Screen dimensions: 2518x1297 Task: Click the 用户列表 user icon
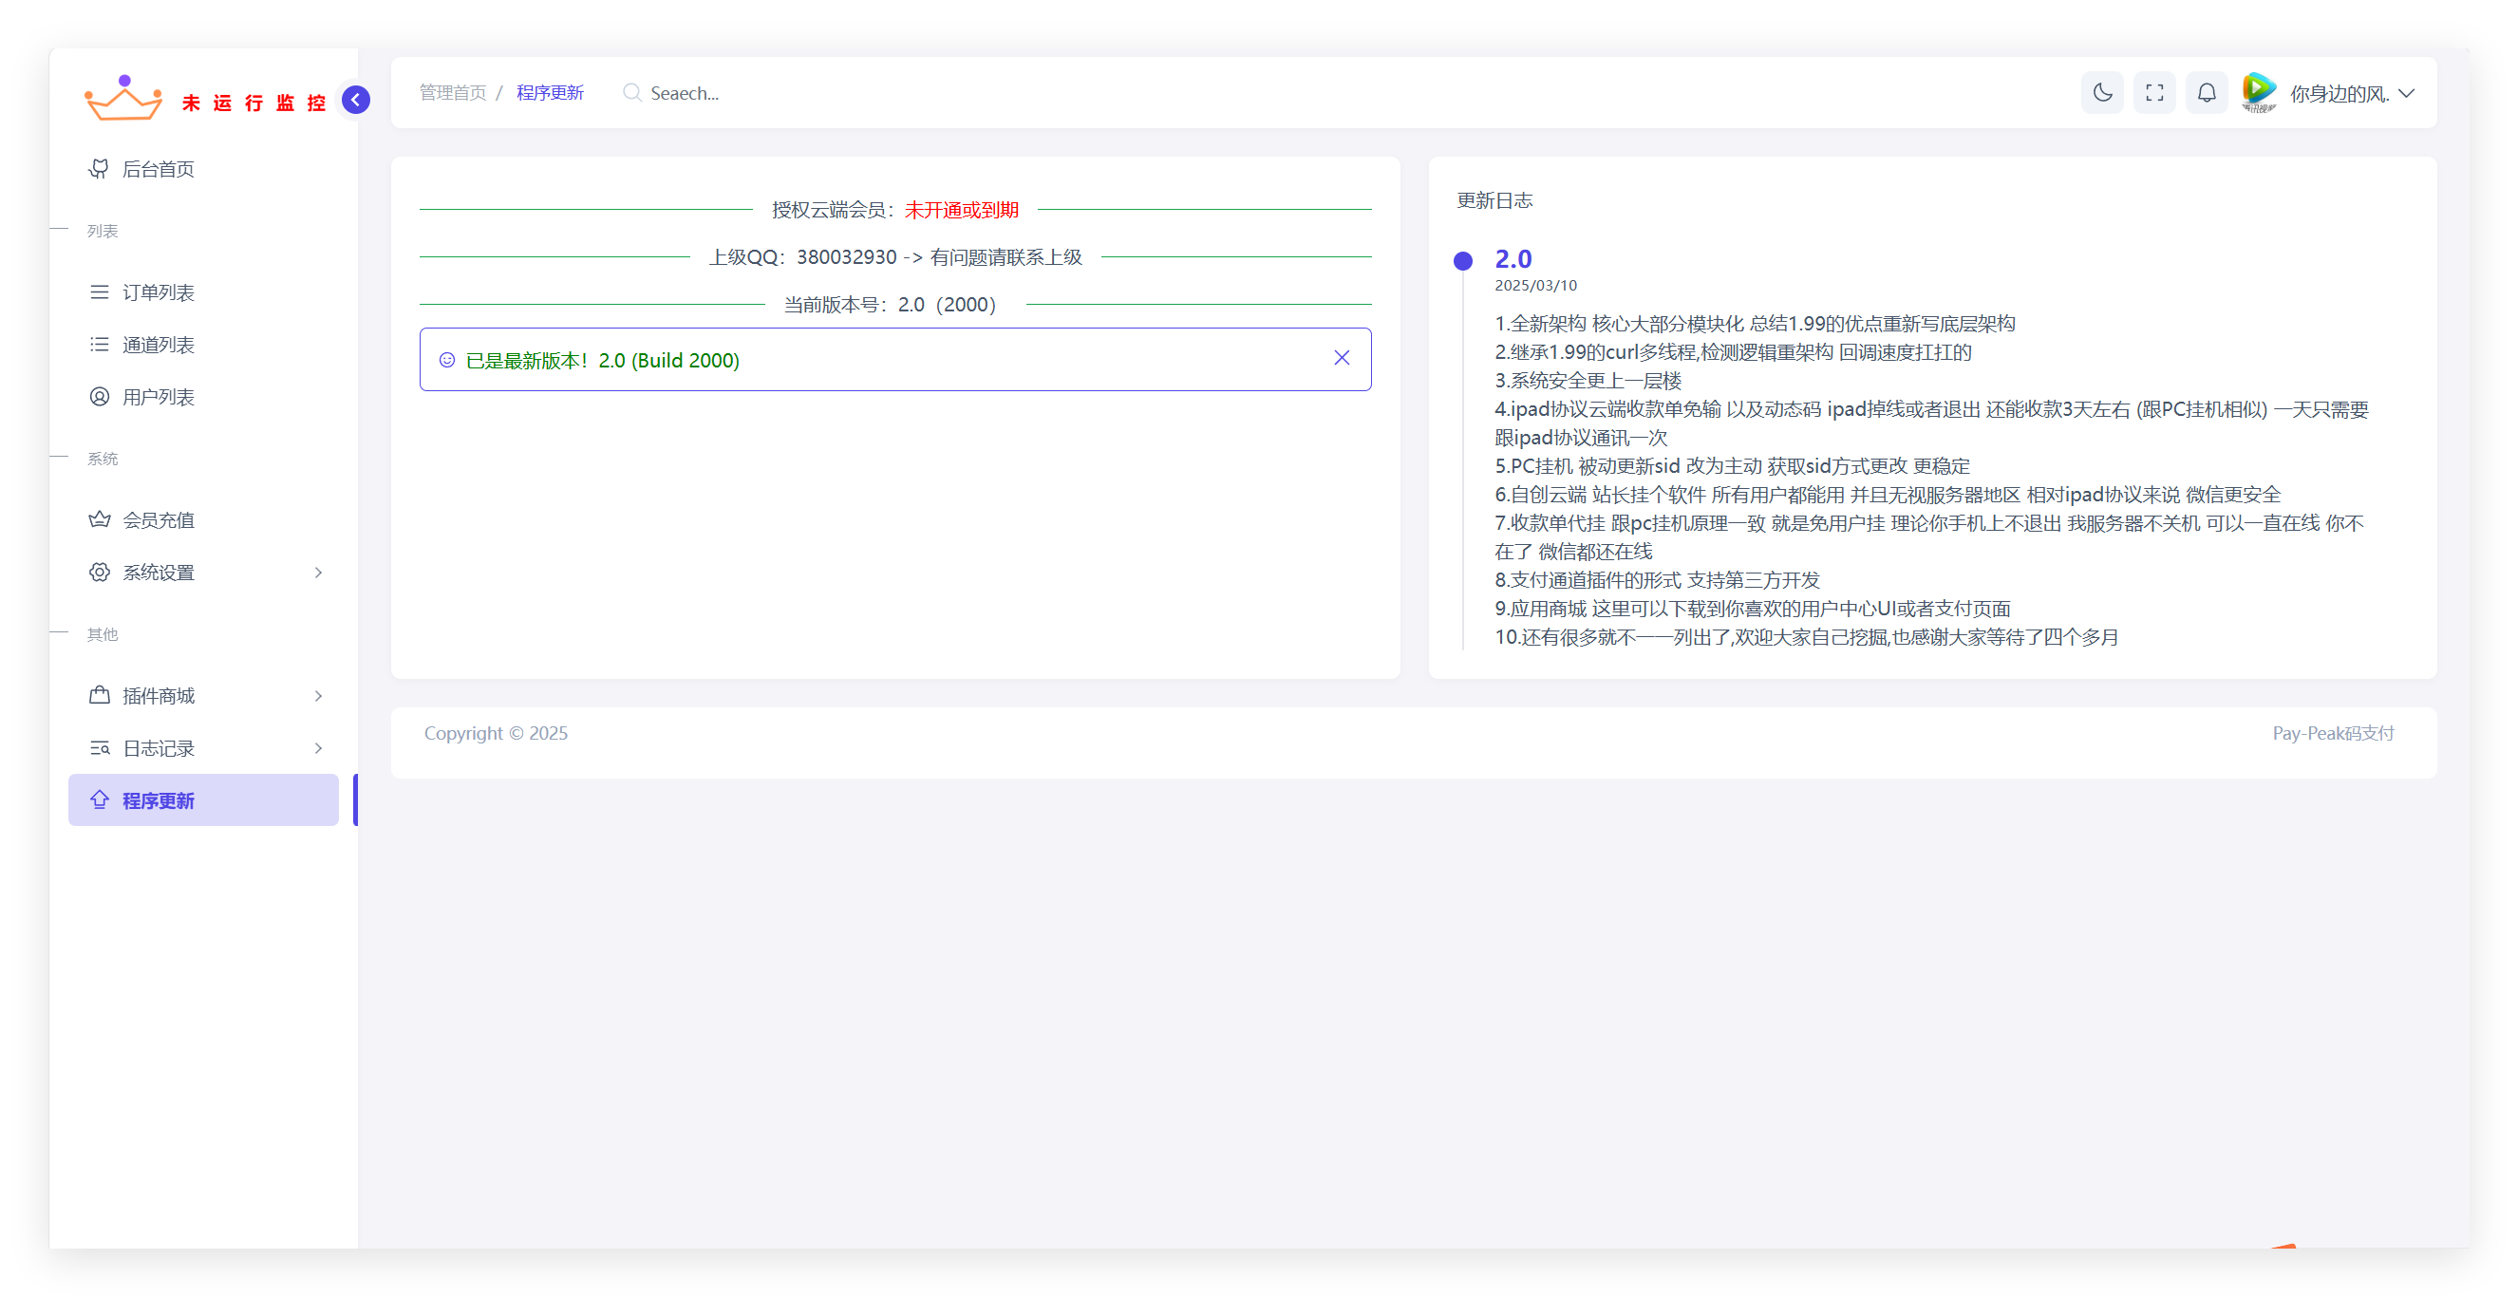click(99, 396)
